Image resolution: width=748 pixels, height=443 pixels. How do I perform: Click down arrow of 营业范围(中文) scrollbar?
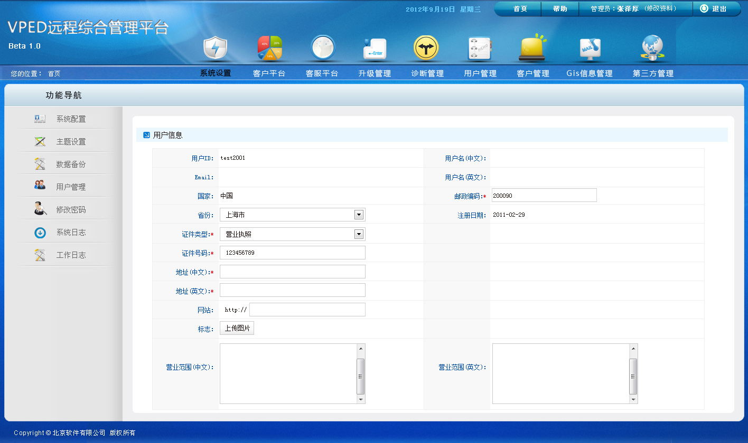pyautogui.click(x=361, y=400)
